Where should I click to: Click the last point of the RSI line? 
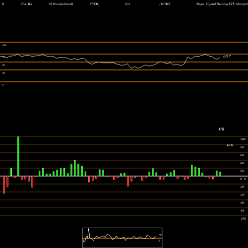tap(220, 58)
